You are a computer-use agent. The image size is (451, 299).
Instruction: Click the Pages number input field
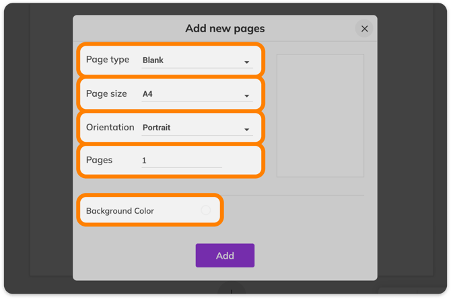point(182,161)
